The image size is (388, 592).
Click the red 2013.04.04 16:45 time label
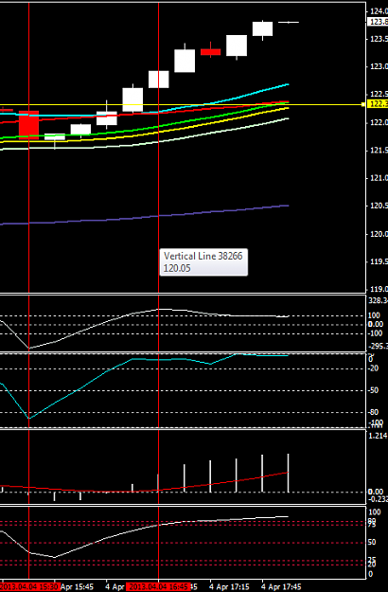coord(158,587)
